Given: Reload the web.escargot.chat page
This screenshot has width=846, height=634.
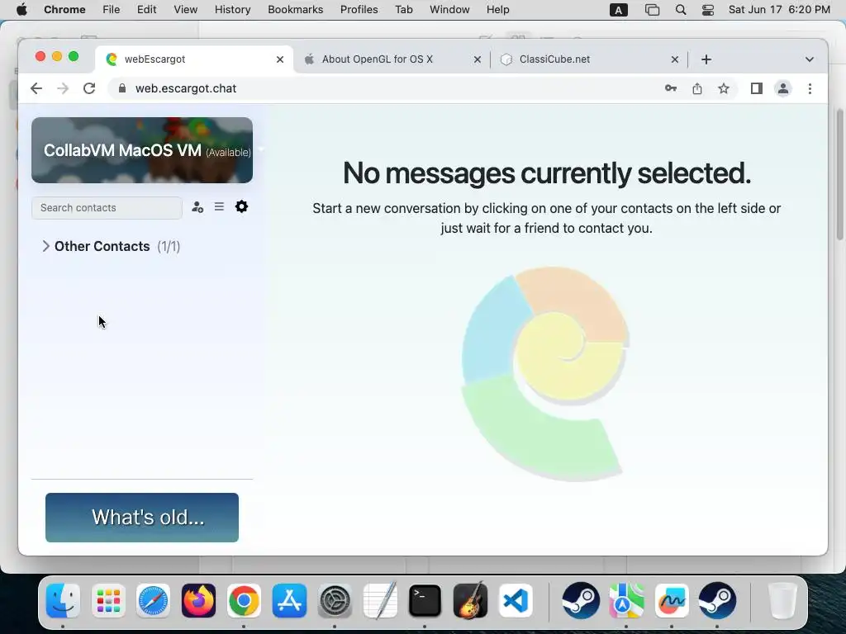Looking at the screenshot, I should point(89,88).
